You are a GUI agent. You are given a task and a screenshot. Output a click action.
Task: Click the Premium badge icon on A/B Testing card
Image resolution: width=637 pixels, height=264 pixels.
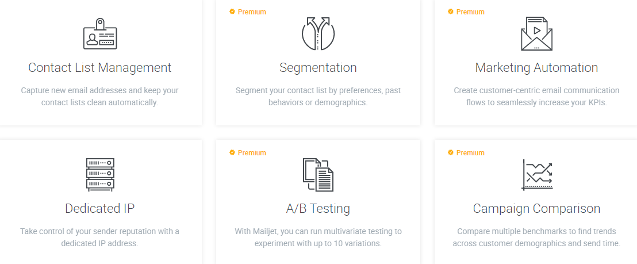(232, 152)
